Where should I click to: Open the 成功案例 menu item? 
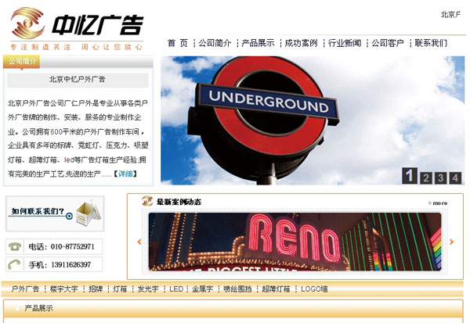pyautogui.click(x=302, y=43)
